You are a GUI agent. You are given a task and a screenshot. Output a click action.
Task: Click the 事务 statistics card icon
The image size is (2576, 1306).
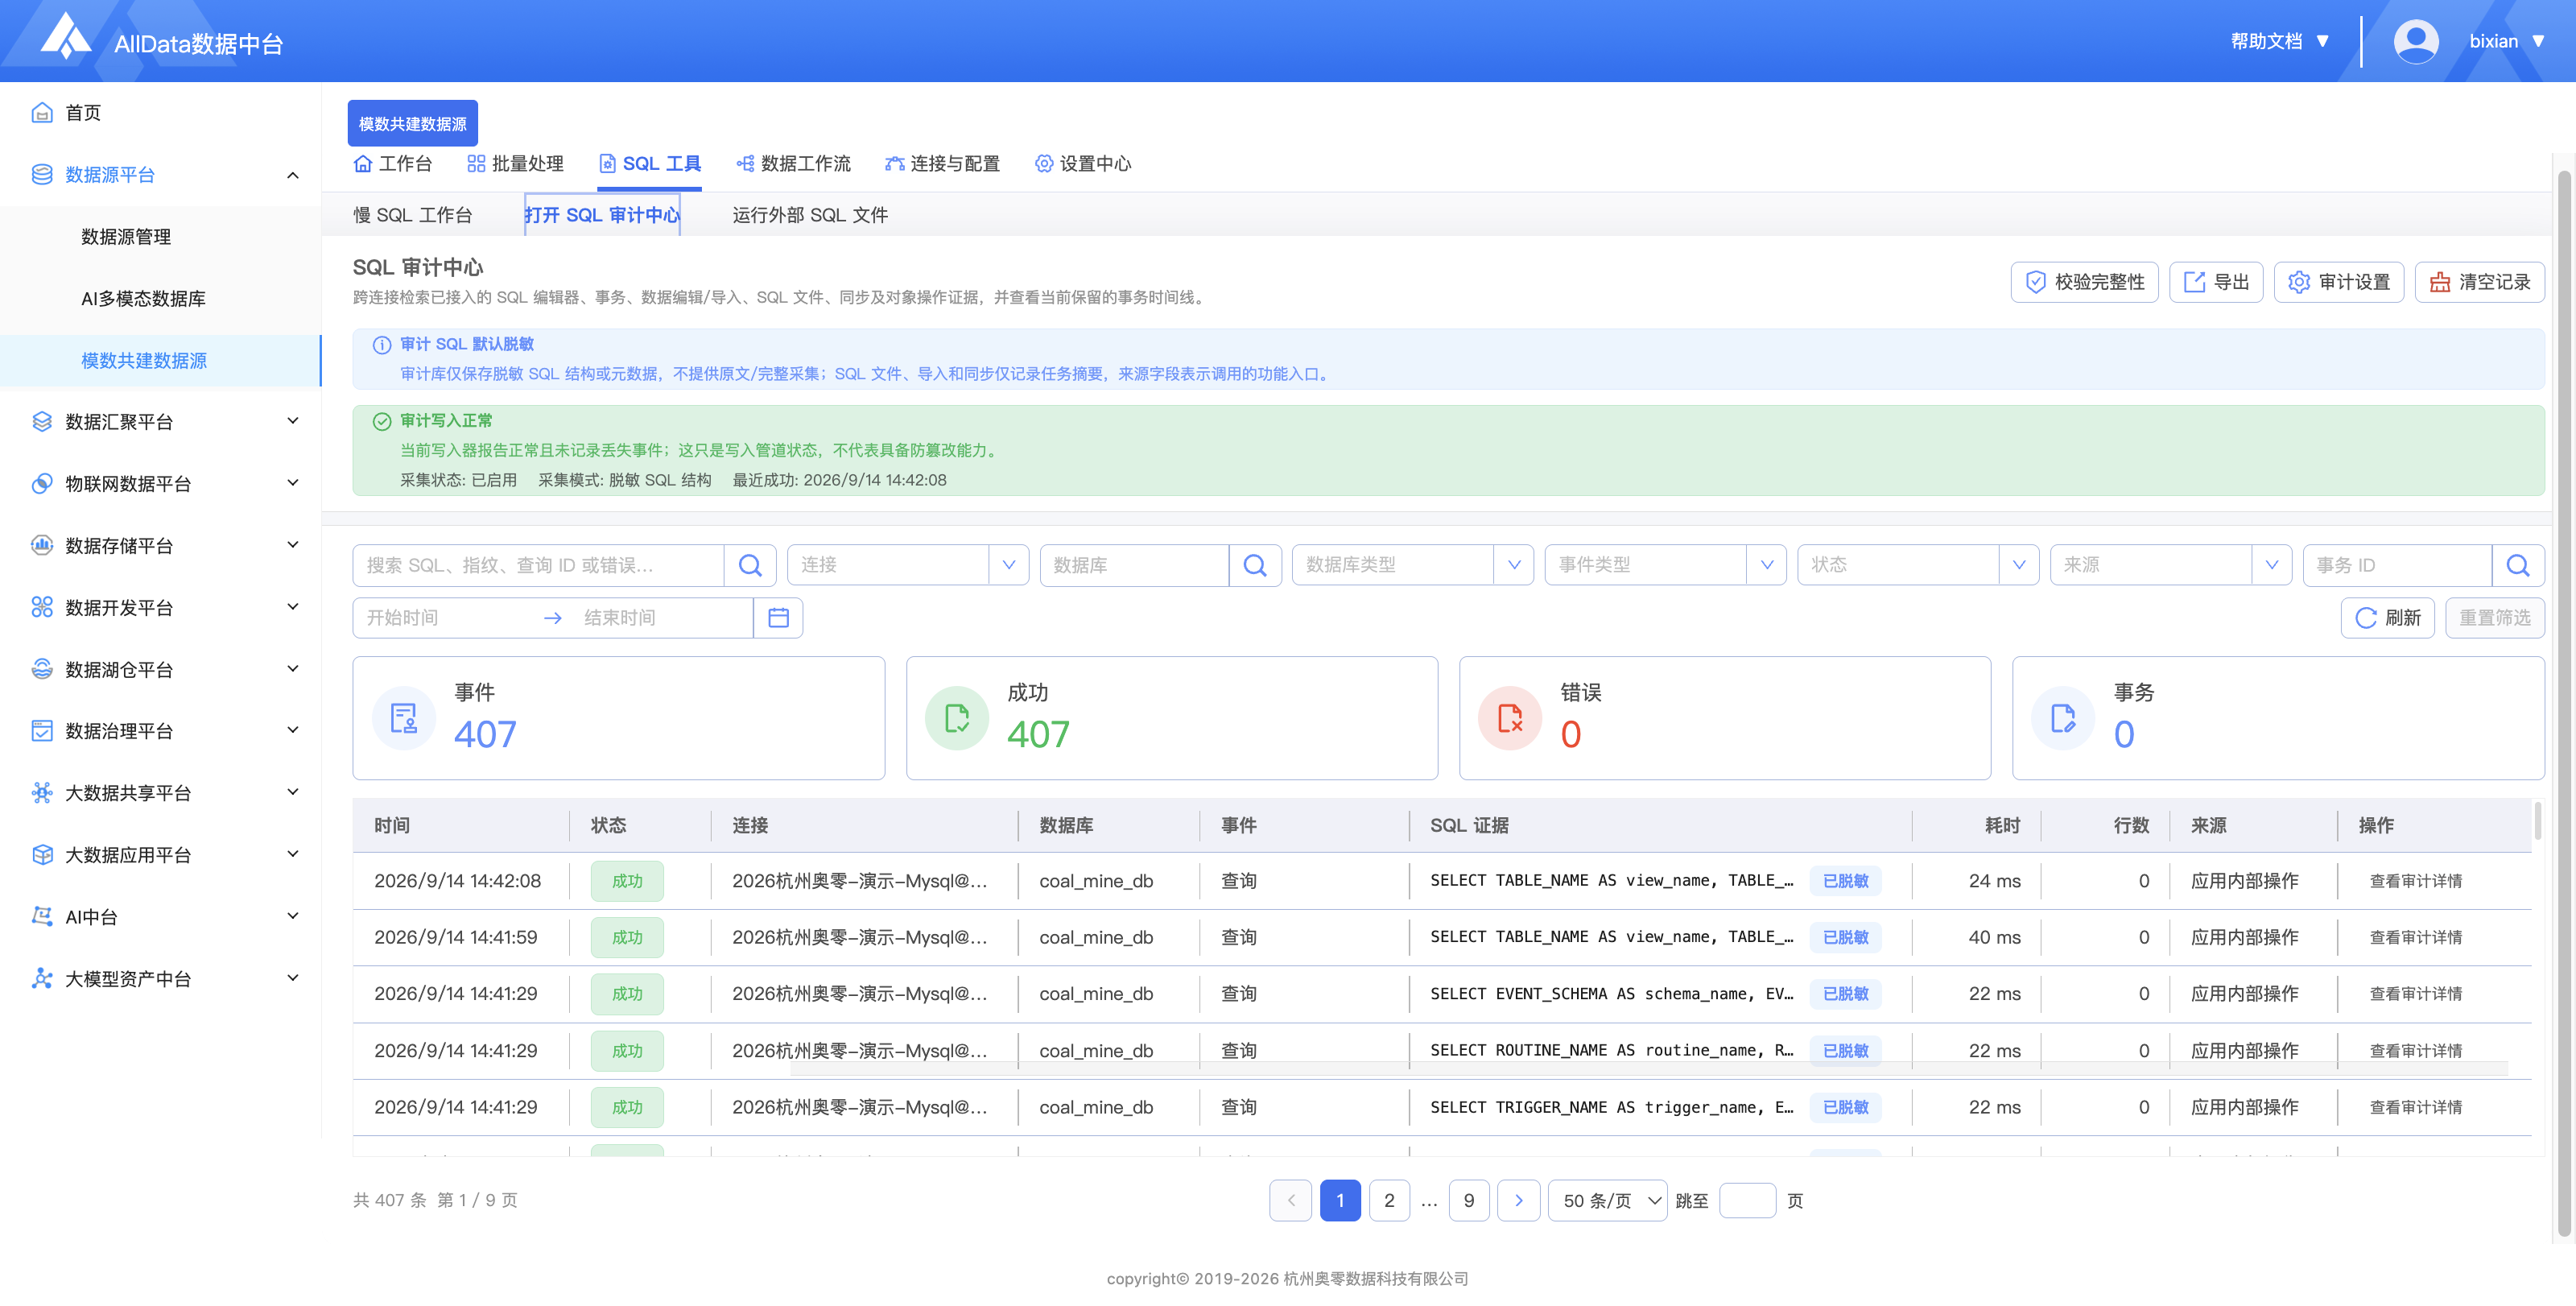pyautogui.click(x=2063, y=718)
